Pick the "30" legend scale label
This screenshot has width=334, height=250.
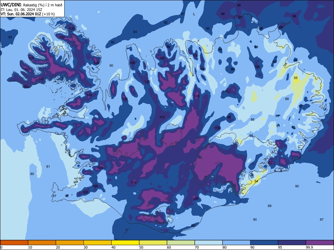click(86, 247)
